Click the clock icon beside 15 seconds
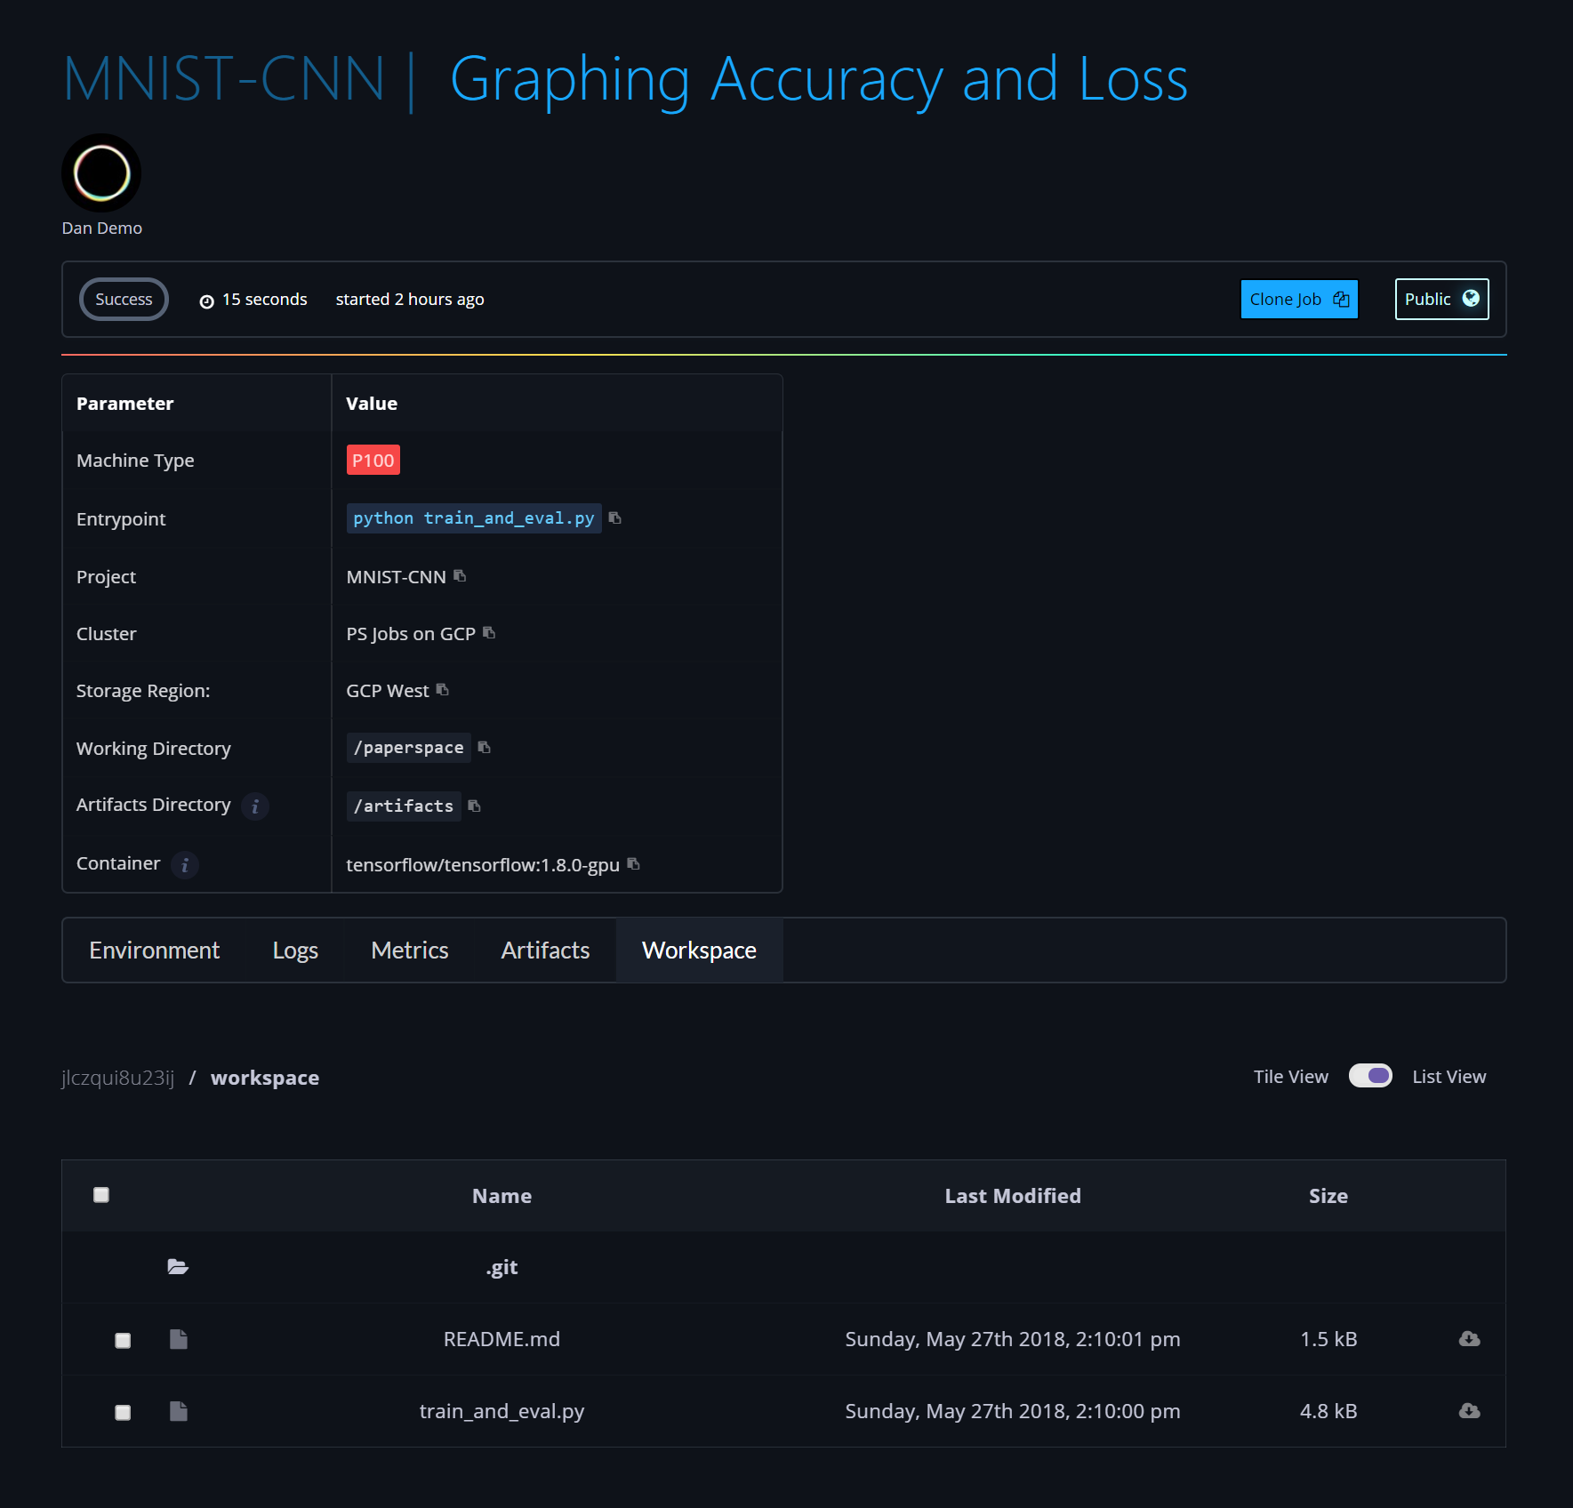 (206, 301)
